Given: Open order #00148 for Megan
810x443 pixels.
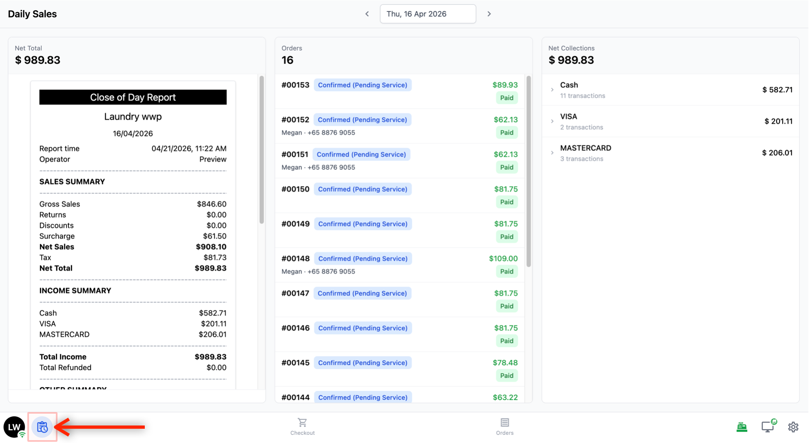Looking at the screenshot, I should pyautogui.click(x=295, y=259).
